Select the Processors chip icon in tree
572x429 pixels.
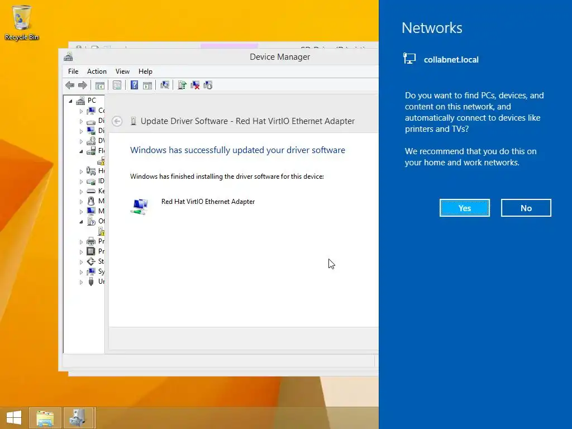pyautogui.click(x=91, y=251)
